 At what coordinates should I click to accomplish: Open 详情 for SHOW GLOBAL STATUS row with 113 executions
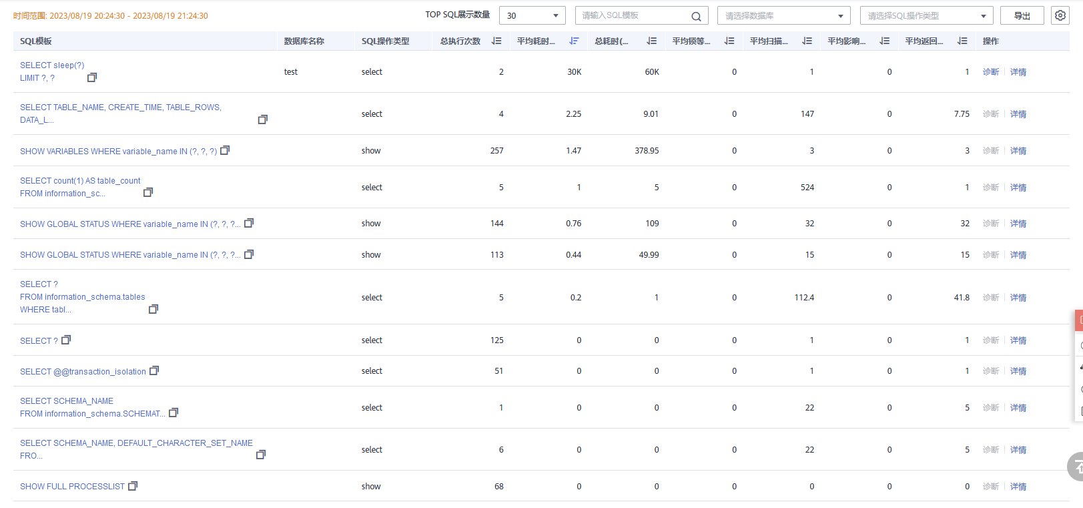[1018, 255]
